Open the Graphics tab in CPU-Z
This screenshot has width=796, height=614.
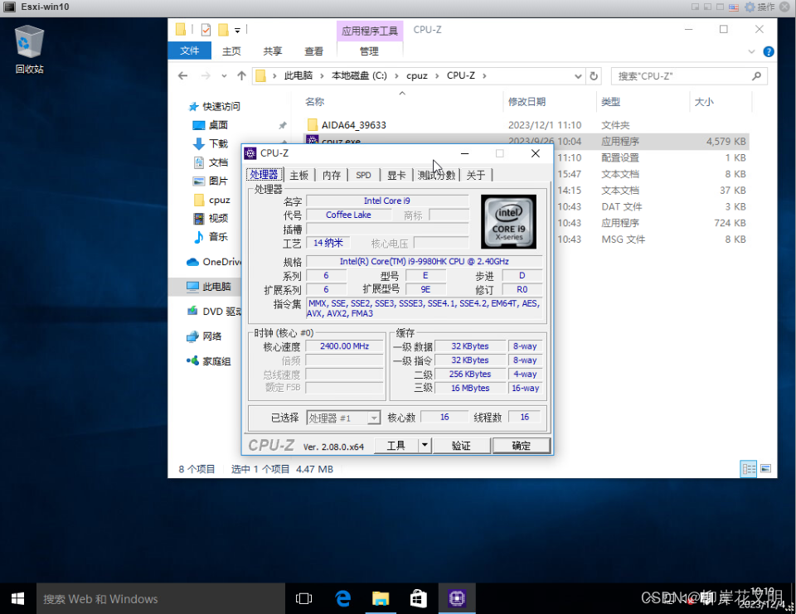coord(396,175)
